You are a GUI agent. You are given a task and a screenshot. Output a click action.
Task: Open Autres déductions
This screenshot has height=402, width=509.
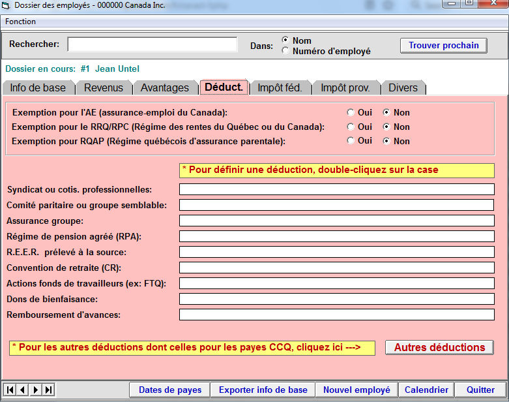439,347
